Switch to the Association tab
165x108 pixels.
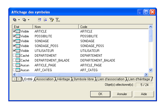45,79
